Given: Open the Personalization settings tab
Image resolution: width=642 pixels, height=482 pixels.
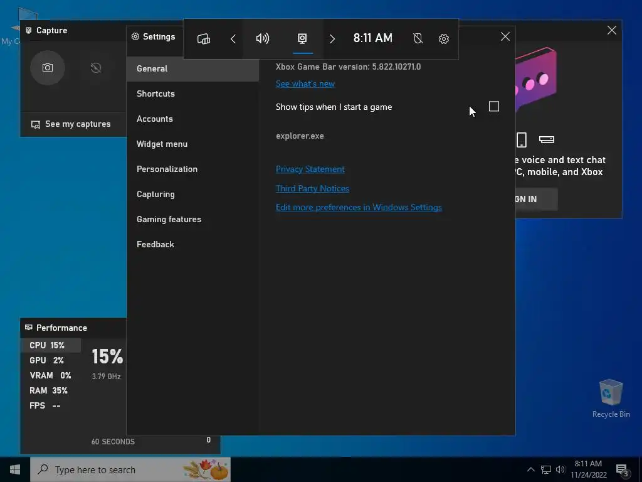Looking at the screenshot, I should tap(192, 169).
